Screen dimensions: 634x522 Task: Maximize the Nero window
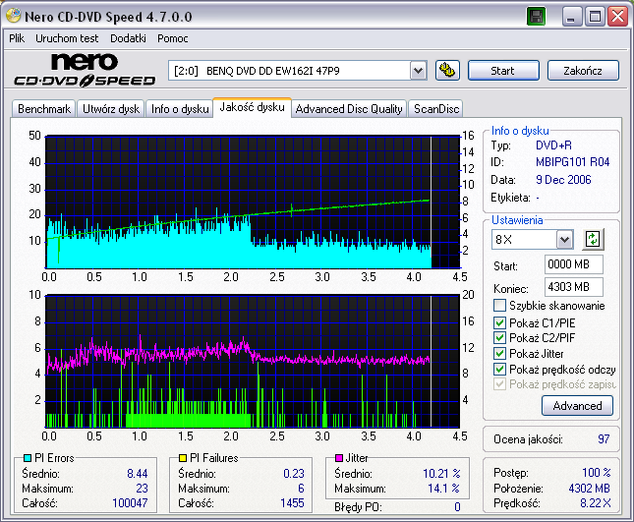pos(595,17)
